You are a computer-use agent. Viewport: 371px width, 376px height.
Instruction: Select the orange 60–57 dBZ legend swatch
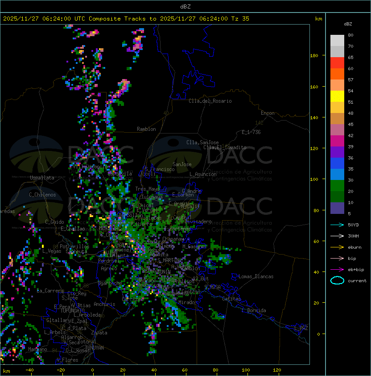coord(337,74)
